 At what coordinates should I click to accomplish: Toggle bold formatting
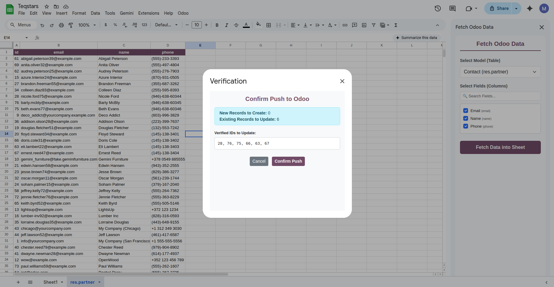tap(217, 25)
